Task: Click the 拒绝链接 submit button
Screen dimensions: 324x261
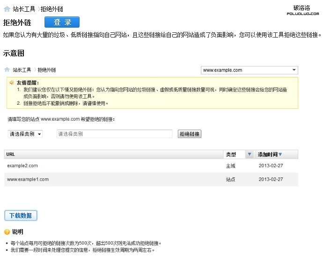Action: point(190,134)
